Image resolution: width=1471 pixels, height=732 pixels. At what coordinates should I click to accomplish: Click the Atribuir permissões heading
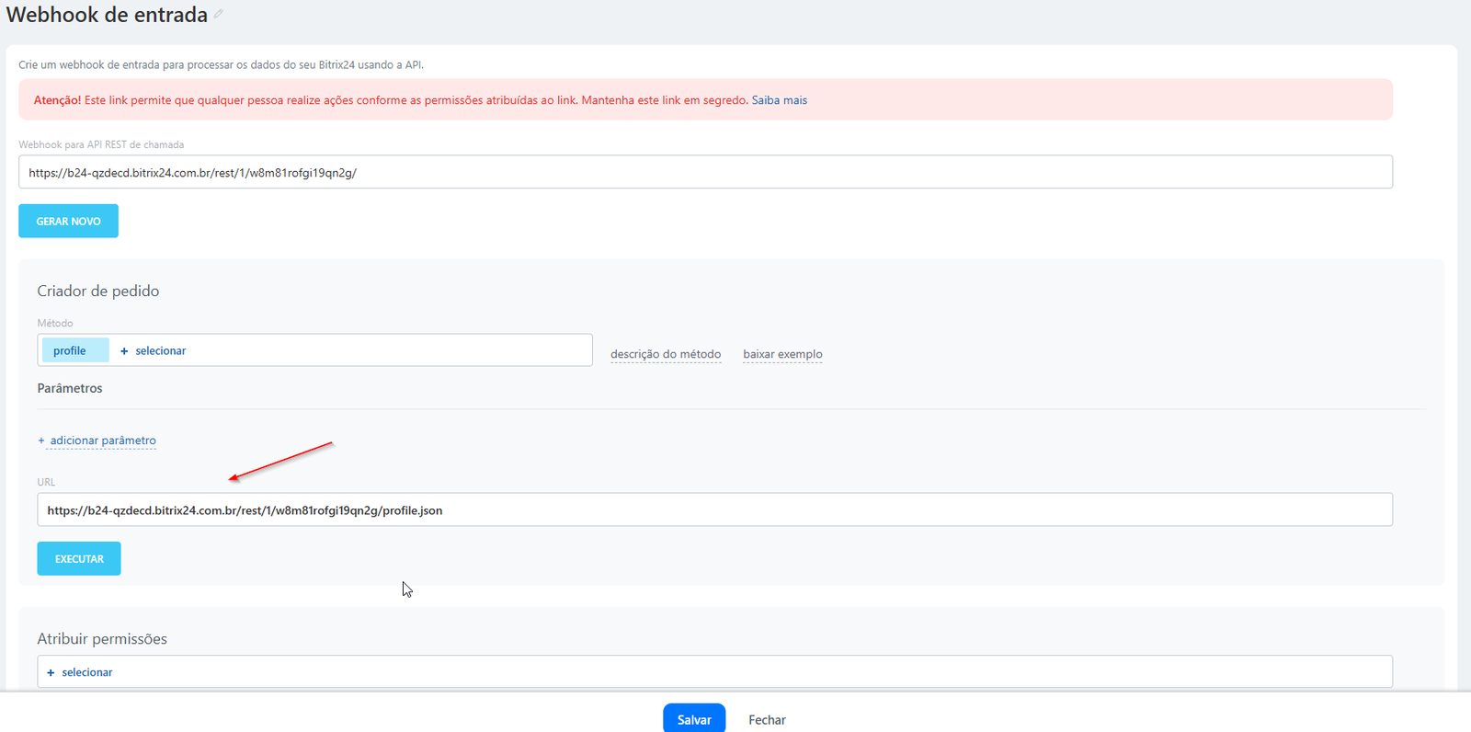[x=102, y=638]
